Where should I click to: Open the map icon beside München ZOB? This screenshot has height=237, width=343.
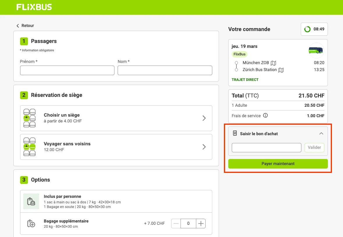point(273,63)
